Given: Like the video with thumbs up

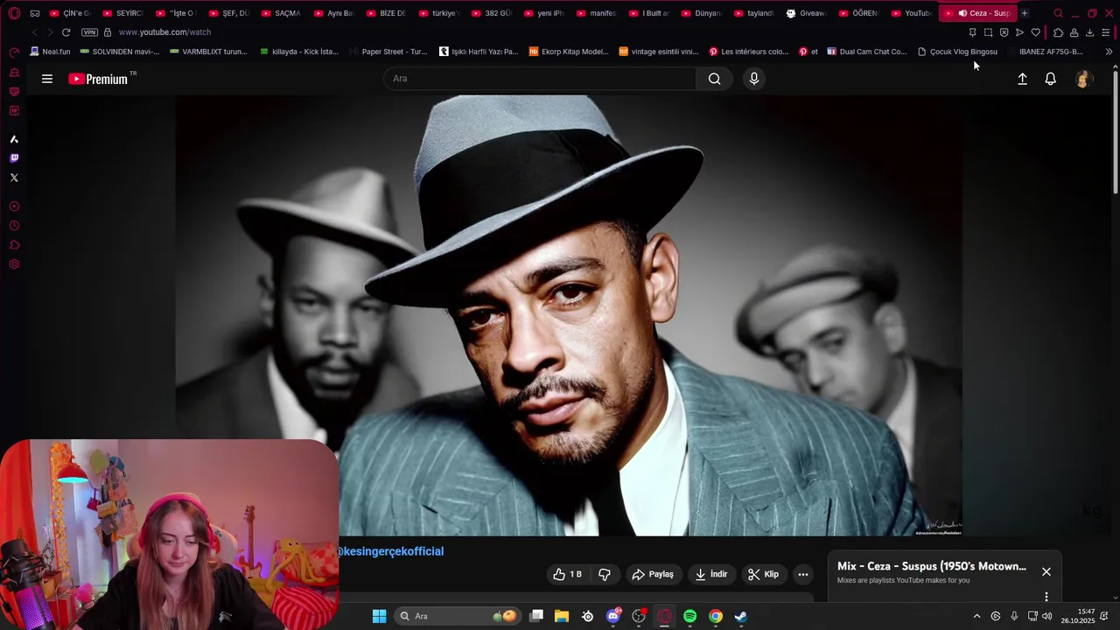Looking at the screenshot, I should pos(567,574).
